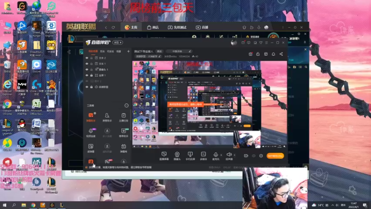The image size is (371, 209).
Task: Open the Wallpaper Engine desktop shortcut
Action: (x=51, y=29)
